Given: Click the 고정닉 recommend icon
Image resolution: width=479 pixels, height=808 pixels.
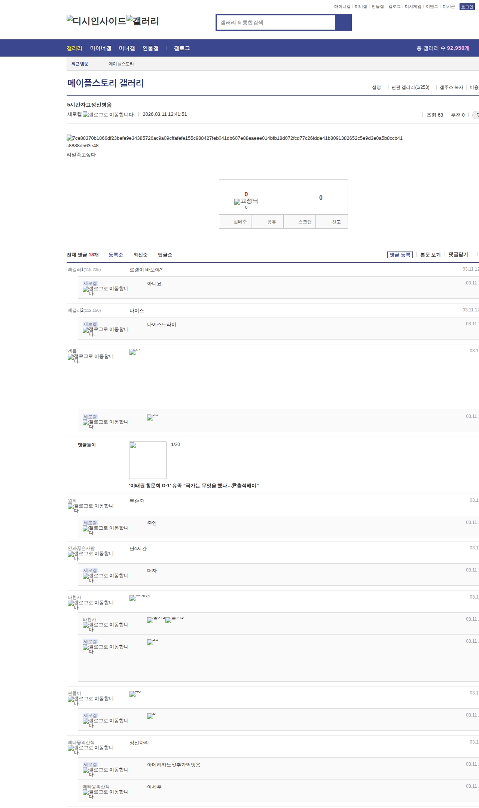Looking at the screenshot, I should click(246, 202).
